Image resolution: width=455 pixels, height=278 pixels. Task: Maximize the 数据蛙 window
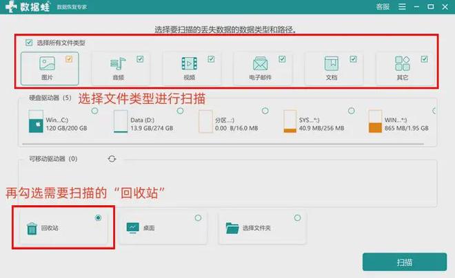(x=431, y=6)
